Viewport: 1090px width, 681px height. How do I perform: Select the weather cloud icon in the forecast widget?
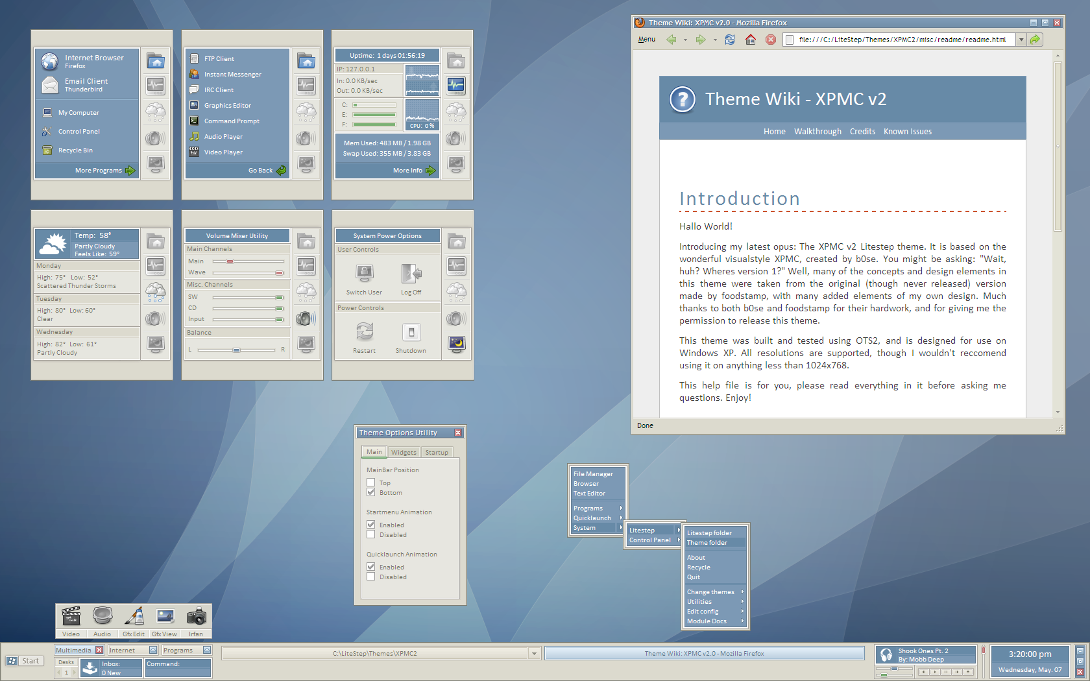(156, 292)
